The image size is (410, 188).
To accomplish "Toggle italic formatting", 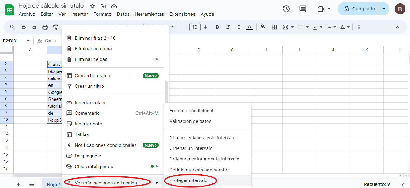I will (x=228, y=27).
